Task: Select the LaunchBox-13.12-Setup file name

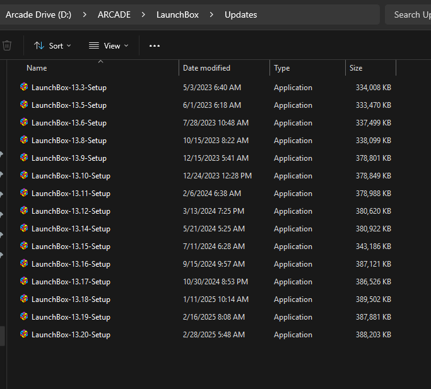Action: coord(71,211)
